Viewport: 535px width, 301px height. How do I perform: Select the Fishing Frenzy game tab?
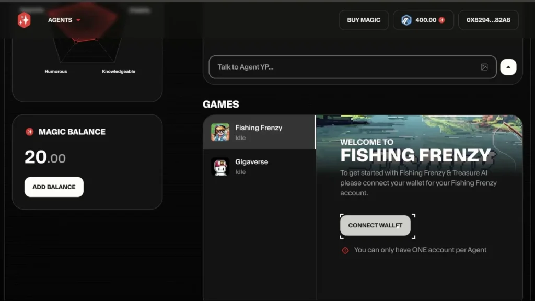click(259, 132)
